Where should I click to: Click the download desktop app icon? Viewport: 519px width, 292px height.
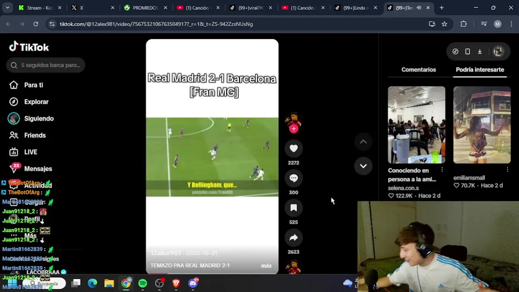click(480, 52)
